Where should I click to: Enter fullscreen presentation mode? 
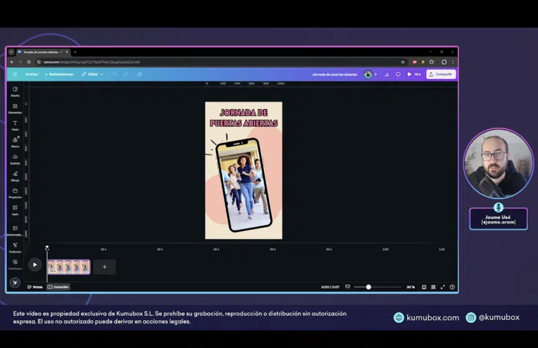point(443,287)
